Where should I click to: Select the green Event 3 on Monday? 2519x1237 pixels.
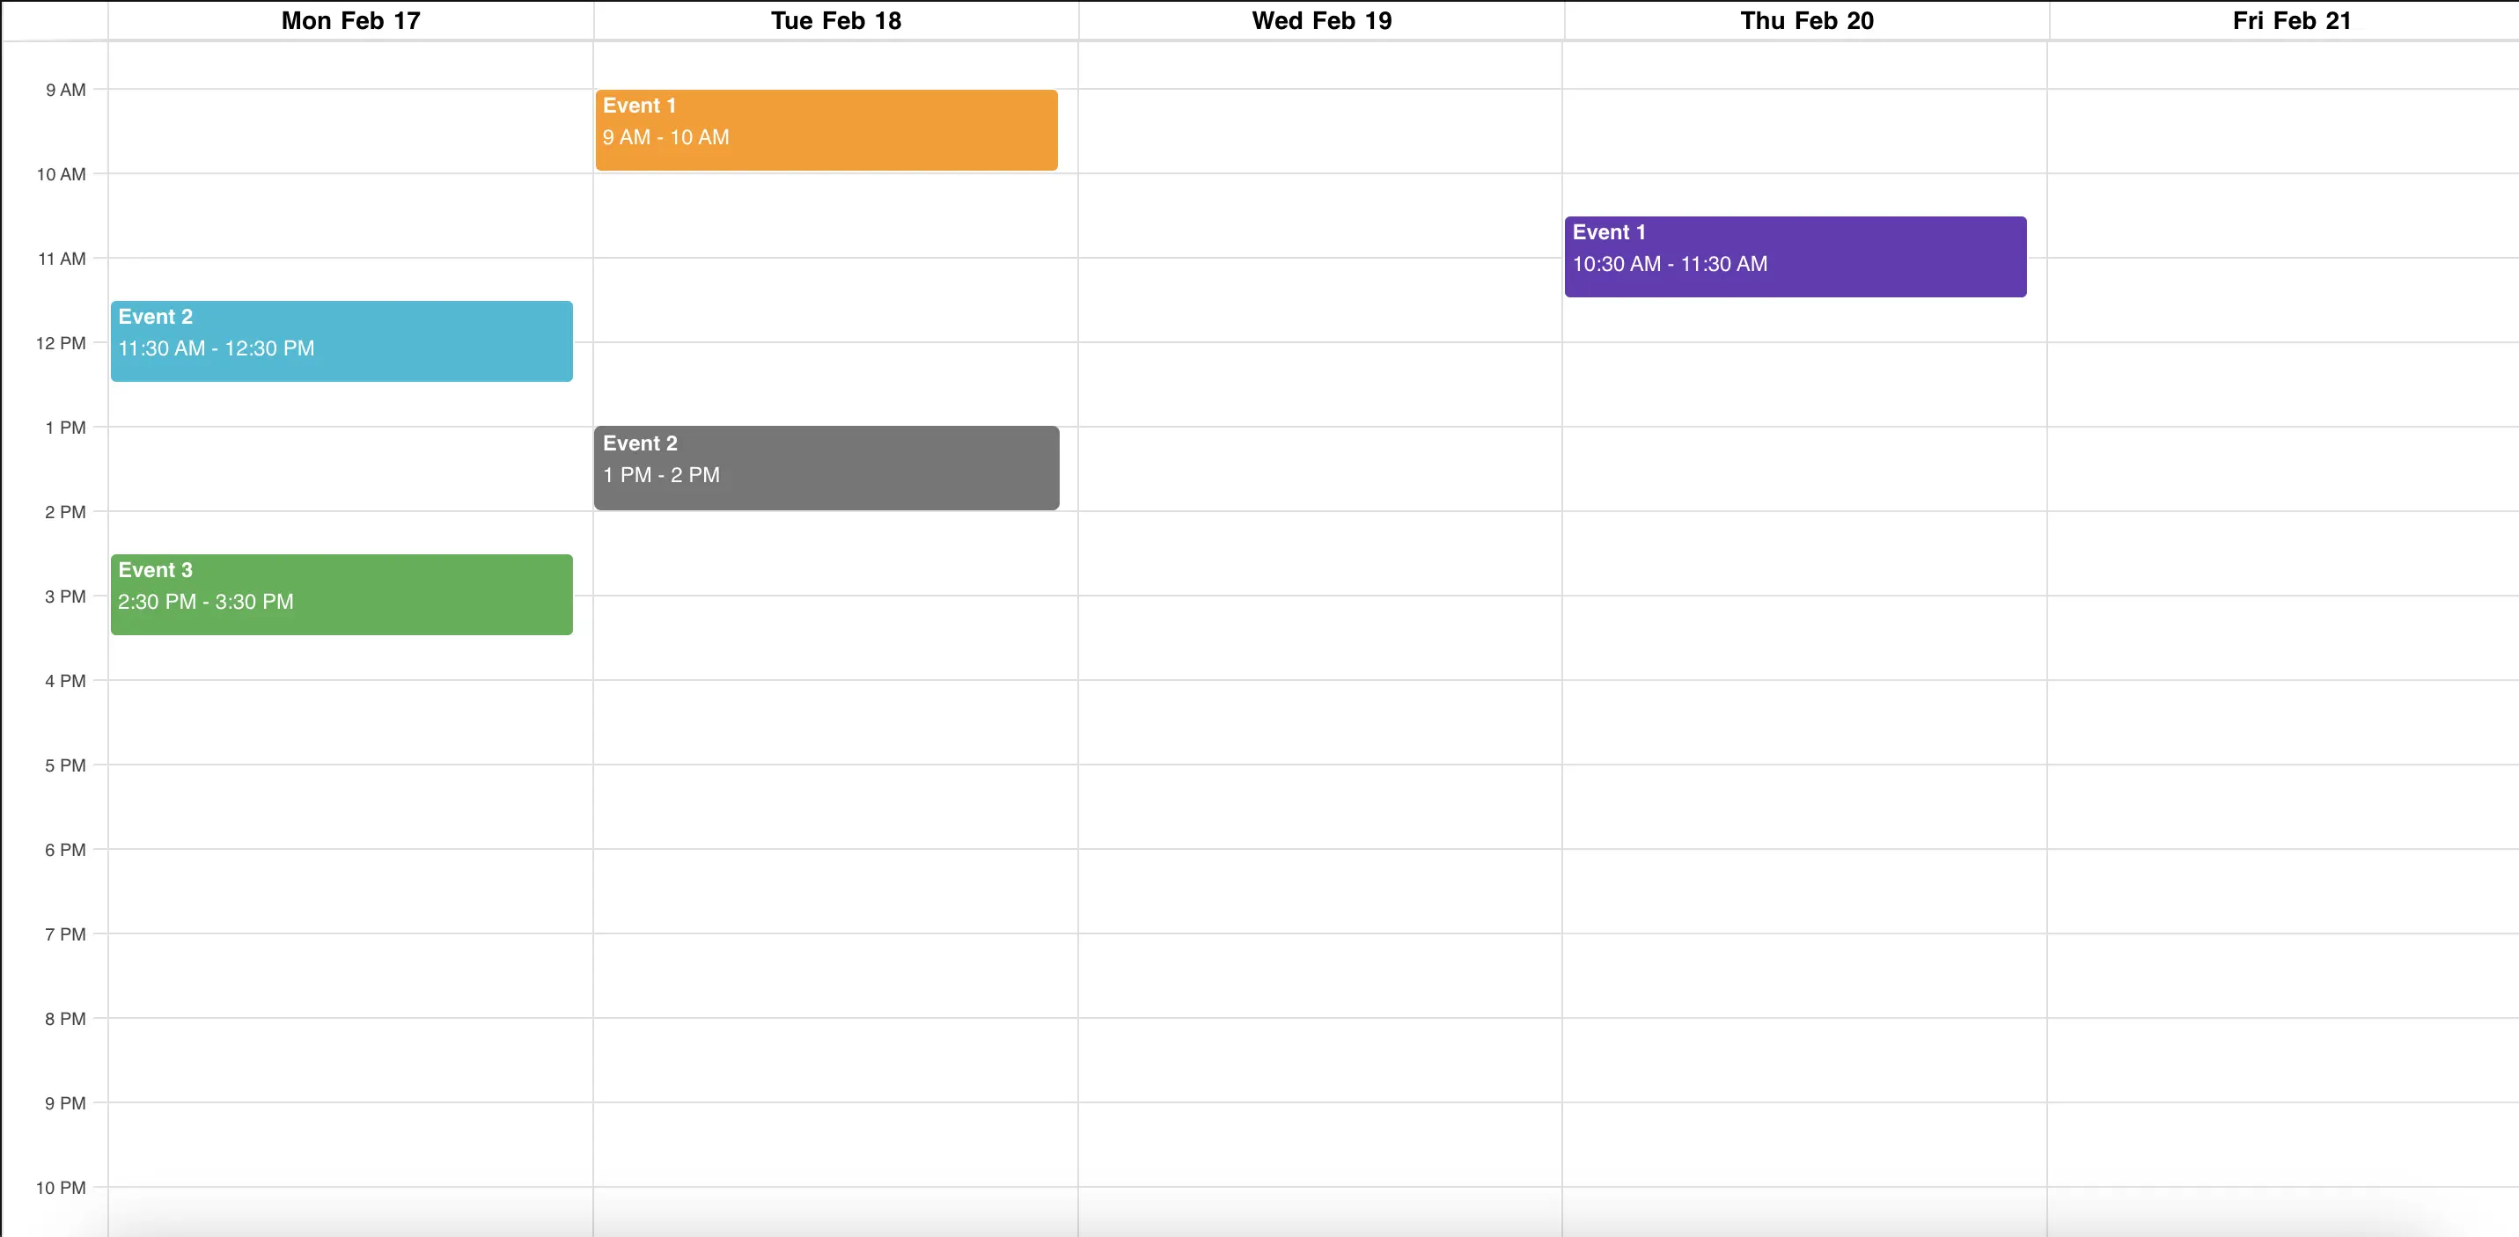coord(341,594)
